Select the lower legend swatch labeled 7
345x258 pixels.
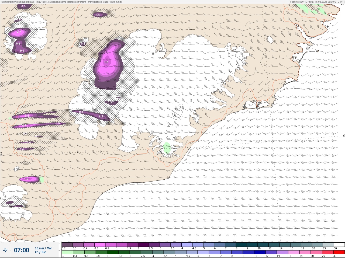point(226,252)
